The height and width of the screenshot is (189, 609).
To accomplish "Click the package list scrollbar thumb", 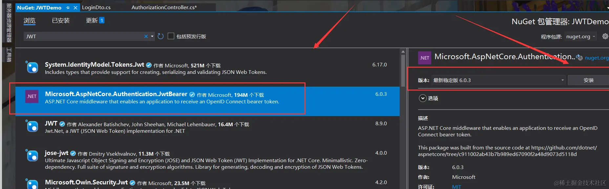I will coord(403,70).
